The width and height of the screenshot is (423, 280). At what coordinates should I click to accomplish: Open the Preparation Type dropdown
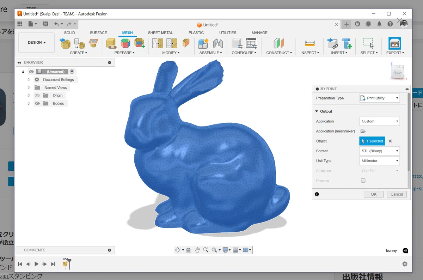tap(379, 98)
